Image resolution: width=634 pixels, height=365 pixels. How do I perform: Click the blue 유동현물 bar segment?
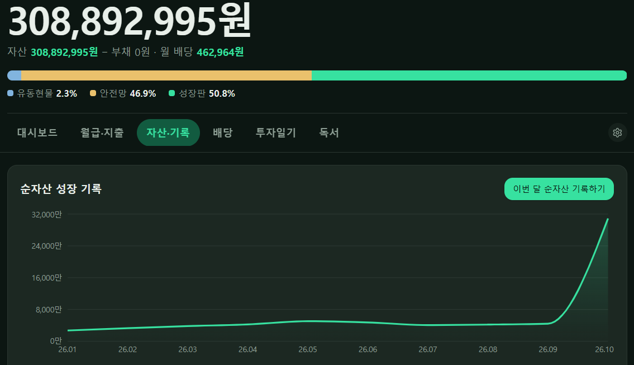click(x=15, y=75)
